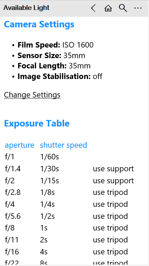Select the Focal Length 35mm item

click(54, 66)
